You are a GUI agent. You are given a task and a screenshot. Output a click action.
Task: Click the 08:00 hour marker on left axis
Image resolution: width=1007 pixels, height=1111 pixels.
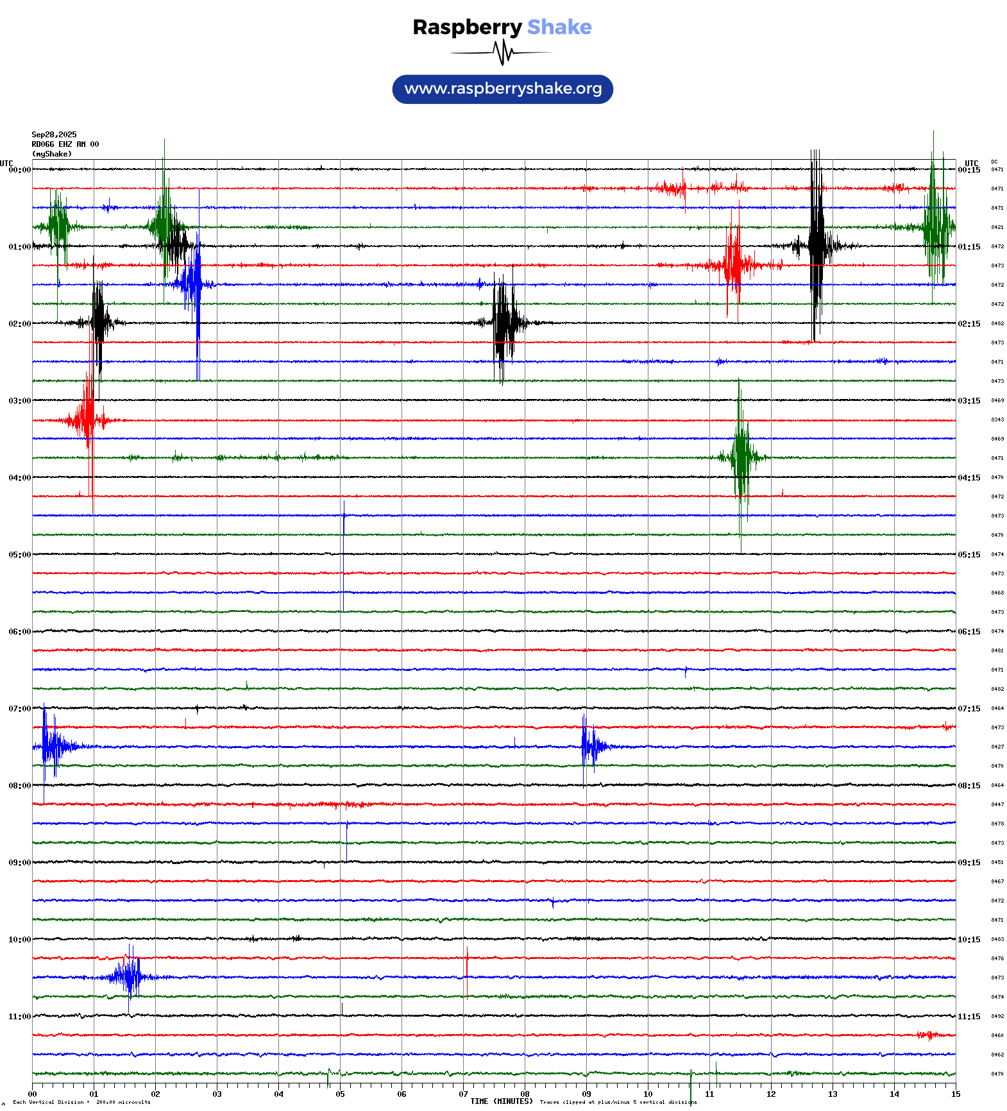pos(19,786)
